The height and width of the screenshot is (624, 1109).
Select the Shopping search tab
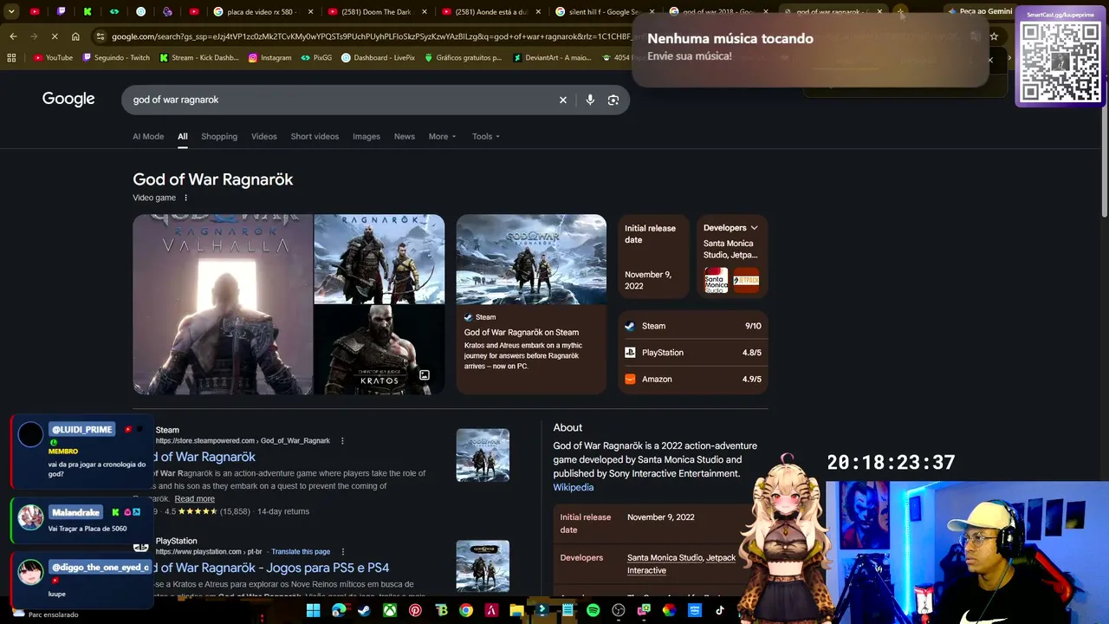(x=219, y=136)
